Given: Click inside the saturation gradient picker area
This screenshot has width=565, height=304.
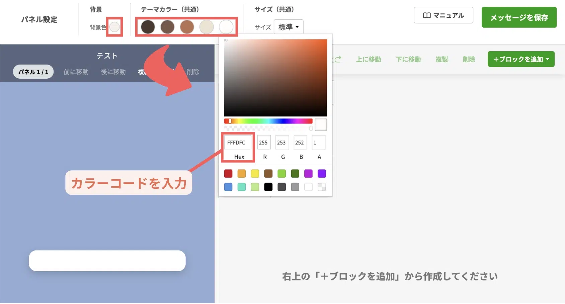Looking at the screenshot, I should pos(275,78).
